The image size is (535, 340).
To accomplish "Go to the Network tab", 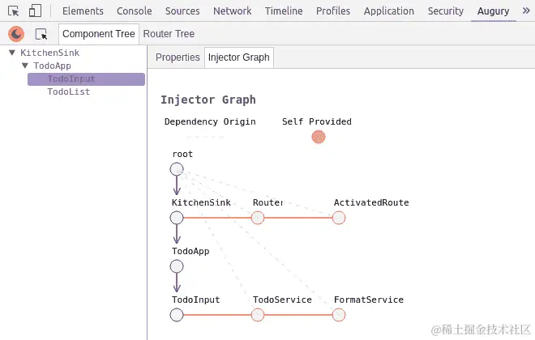I will [x=233, y=11].
